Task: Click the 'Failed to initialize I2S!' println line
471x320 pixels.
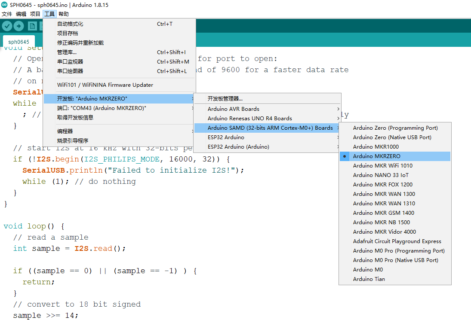Action: (x=133, y=171)
